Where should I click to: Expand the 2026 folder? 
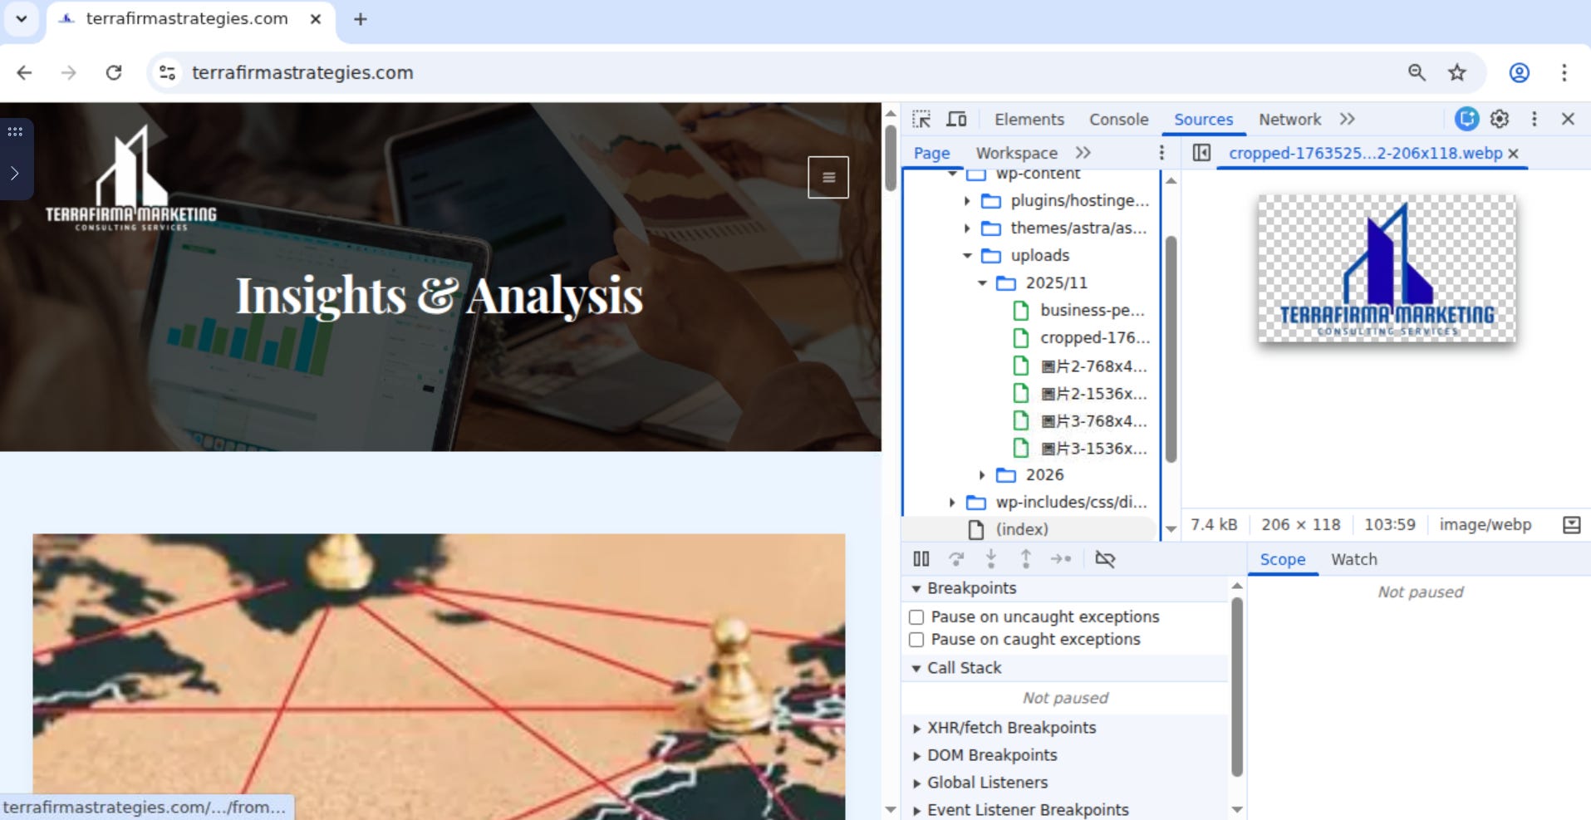[982, 475]
